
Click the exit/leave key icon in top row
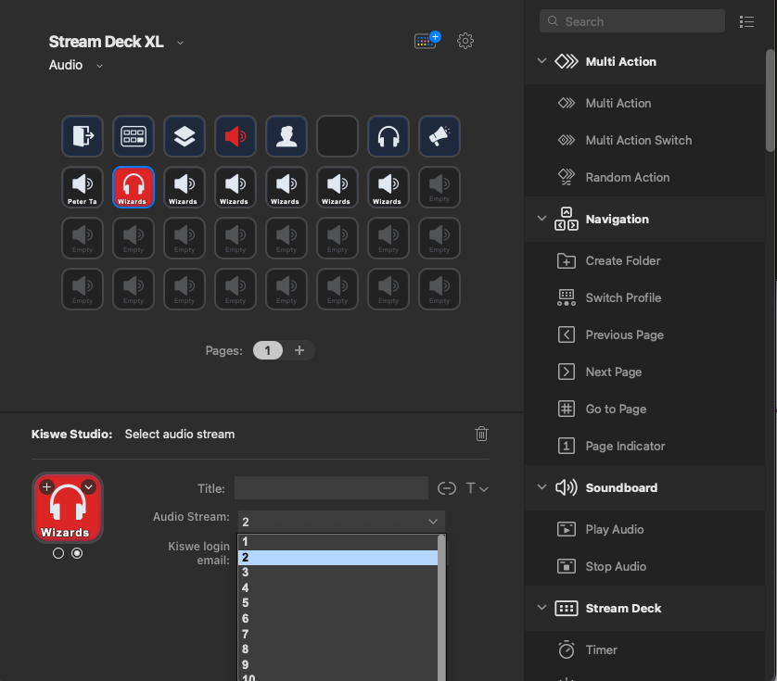tap(83, 136)
